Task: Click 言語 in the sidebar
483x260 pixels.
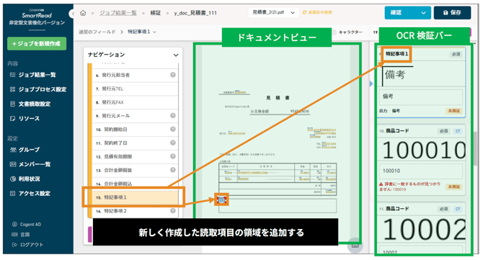Action: (25, 235)
